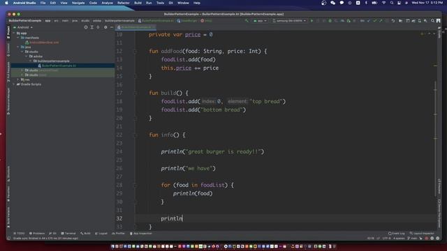Click 'app' breadcrumb in navigation bar
The image size is (447, 251).
click(47, 21)
